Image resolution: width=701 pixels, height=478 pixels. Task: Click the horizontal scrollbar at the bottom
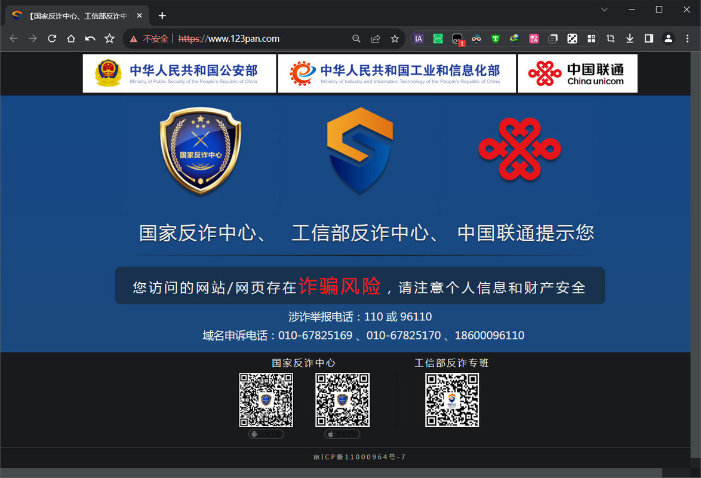click(x=331, y=473)
